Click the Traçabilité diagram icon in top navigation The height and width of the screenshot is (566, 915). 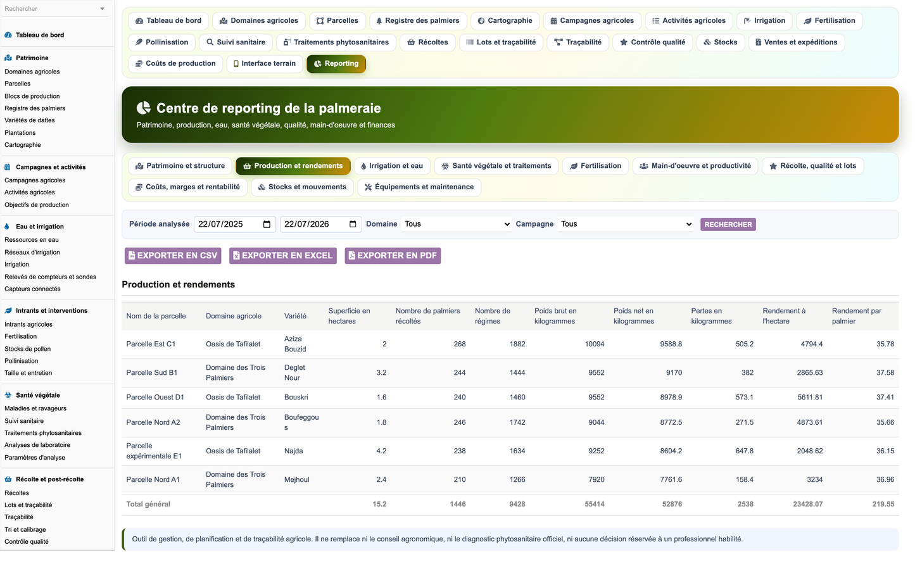[x=558, y=42]
